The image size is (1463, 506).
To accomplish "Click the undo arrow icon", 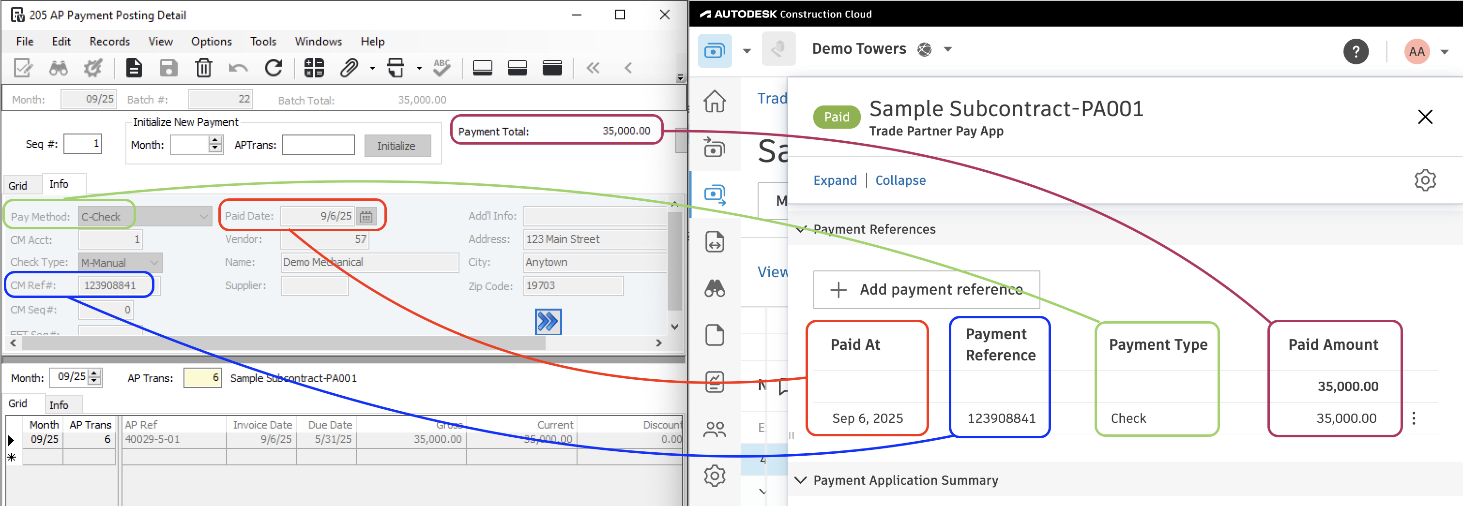I will click(x=238, y=68).
